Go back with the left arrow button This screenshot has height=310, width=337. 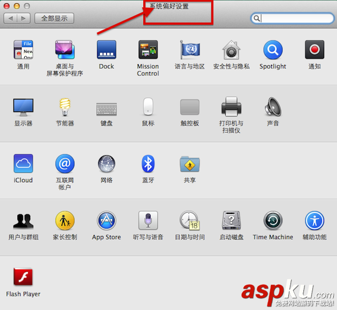tap(10, 19)
